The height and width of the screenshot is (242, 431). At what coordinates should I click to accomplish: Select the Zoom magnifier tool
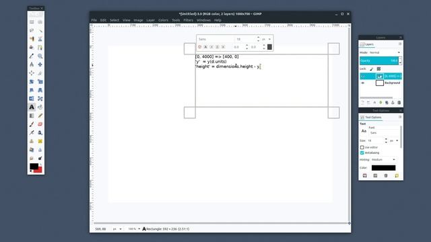pos(40,56)
